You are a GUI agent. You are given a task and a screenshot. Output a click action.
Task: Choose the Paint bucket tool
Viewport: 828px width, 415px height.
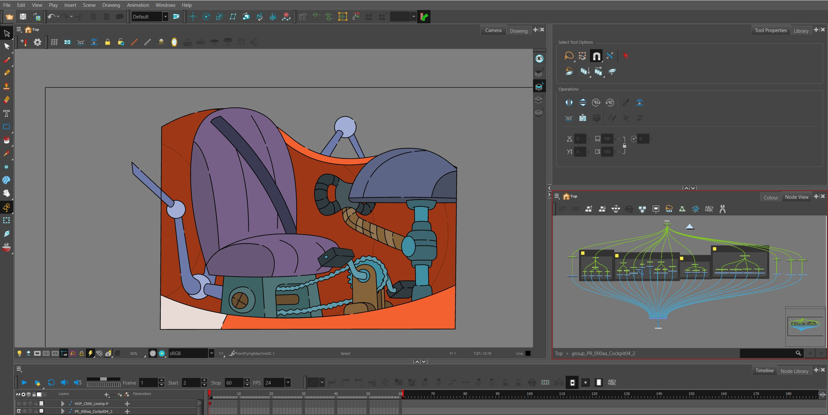pos(6,140)
